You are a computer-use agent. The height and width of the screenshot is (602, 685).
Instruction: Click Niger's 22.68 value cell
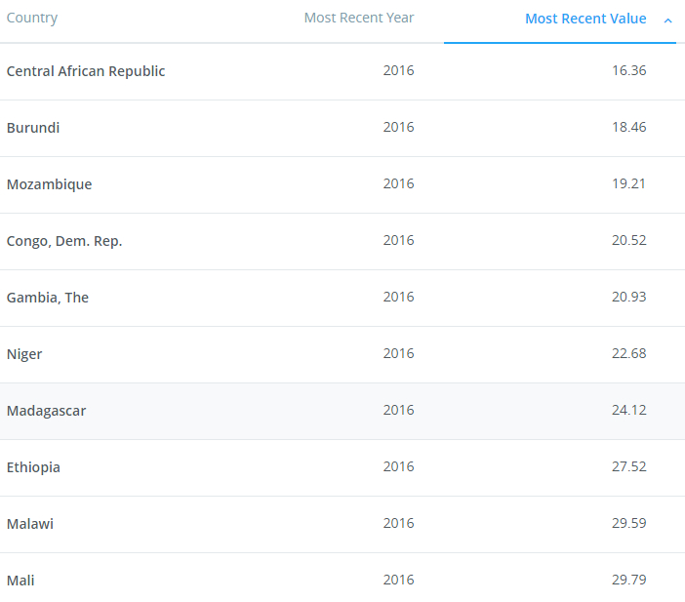tap(628, 354)
